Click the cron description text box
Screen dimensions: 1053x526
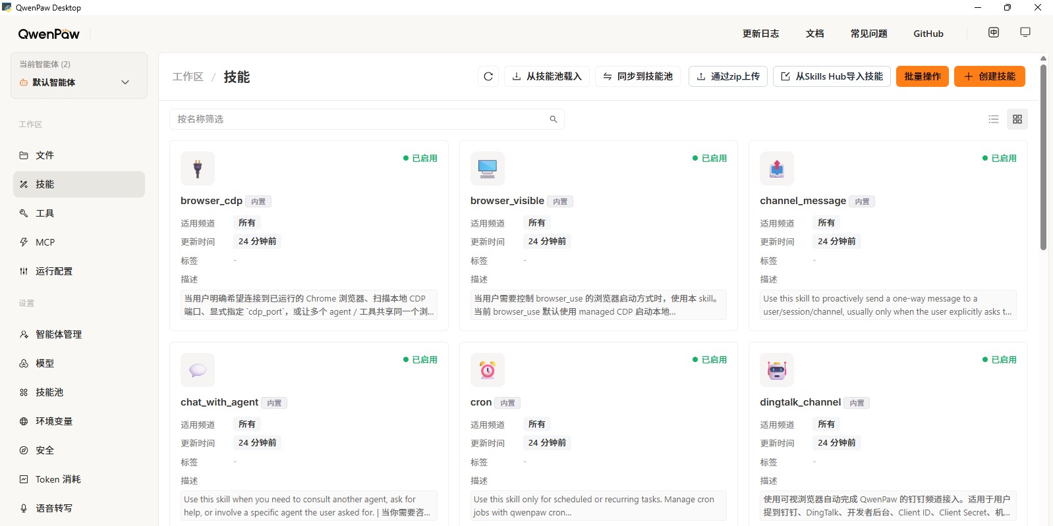598,506
